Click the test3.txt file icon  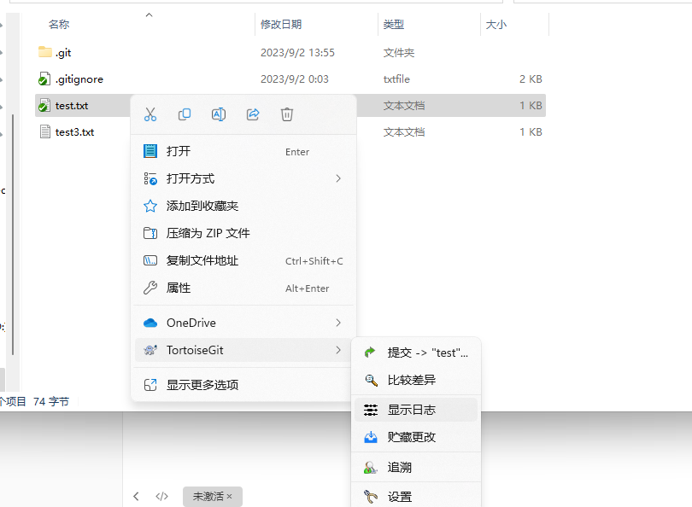[44, 131]
